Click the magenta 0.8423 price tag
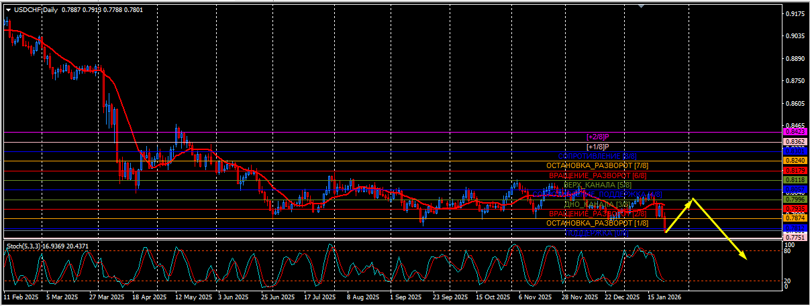 coord(795,133)
